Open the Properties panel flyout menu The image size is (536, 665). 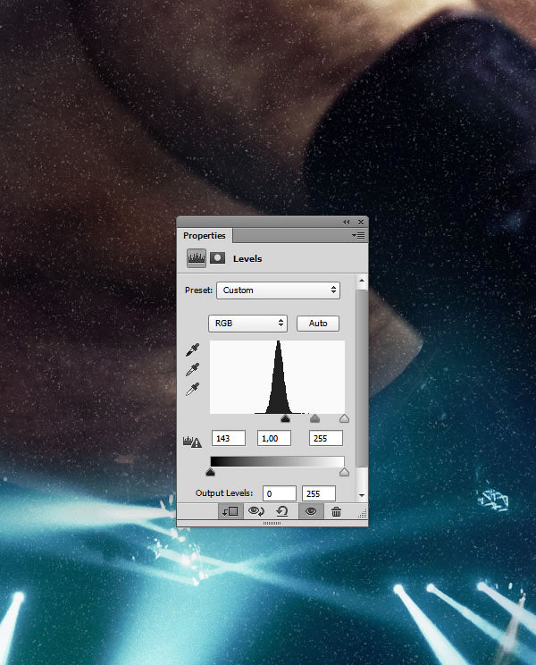pos(358,235)
